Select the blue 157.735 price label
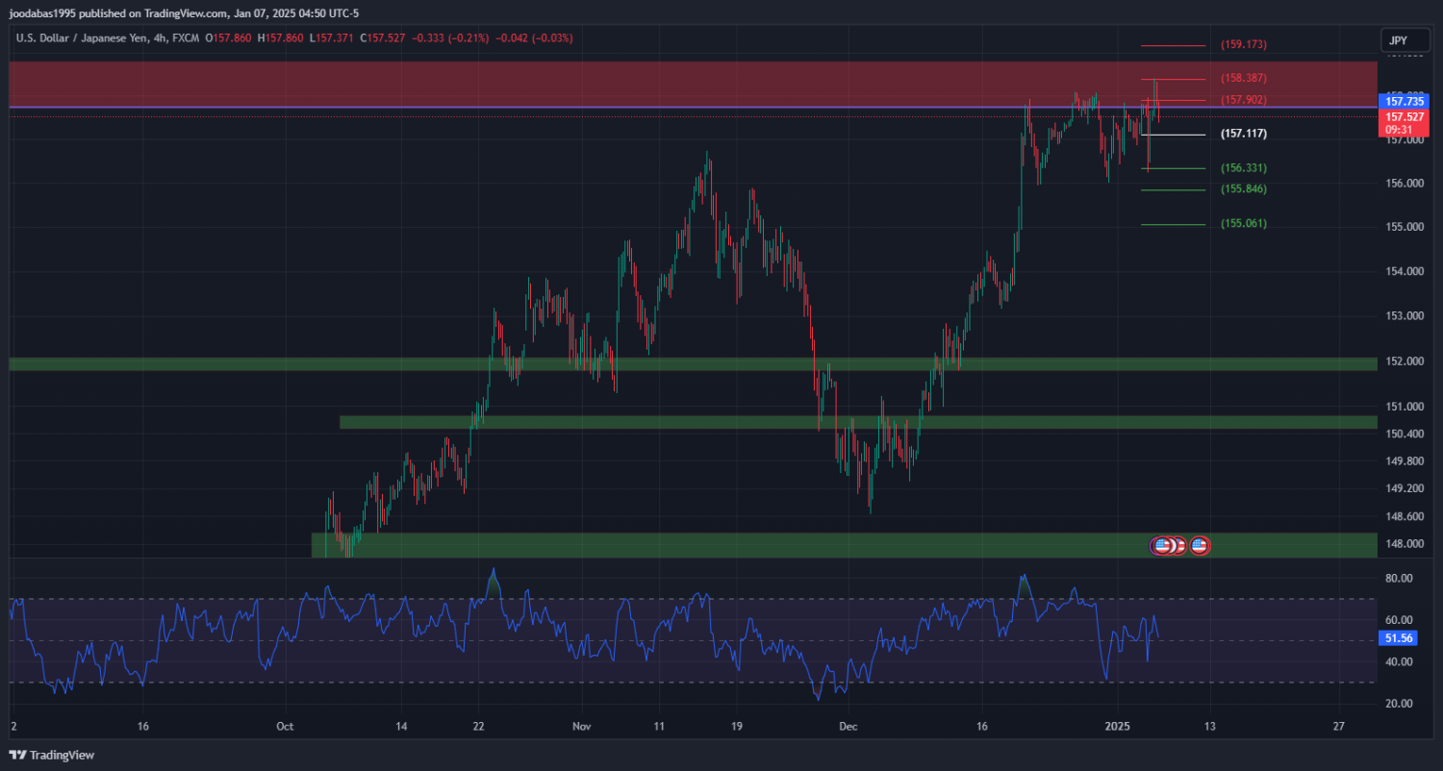 (1402, 101)
